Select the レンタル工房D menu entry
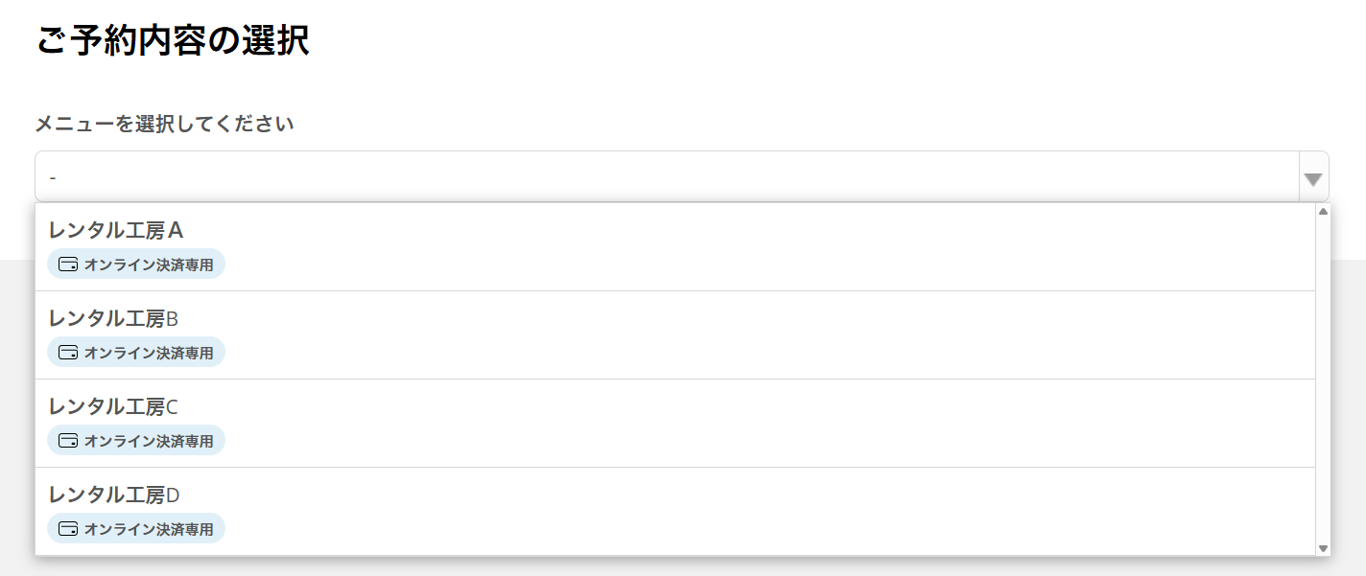 [114, 495]
